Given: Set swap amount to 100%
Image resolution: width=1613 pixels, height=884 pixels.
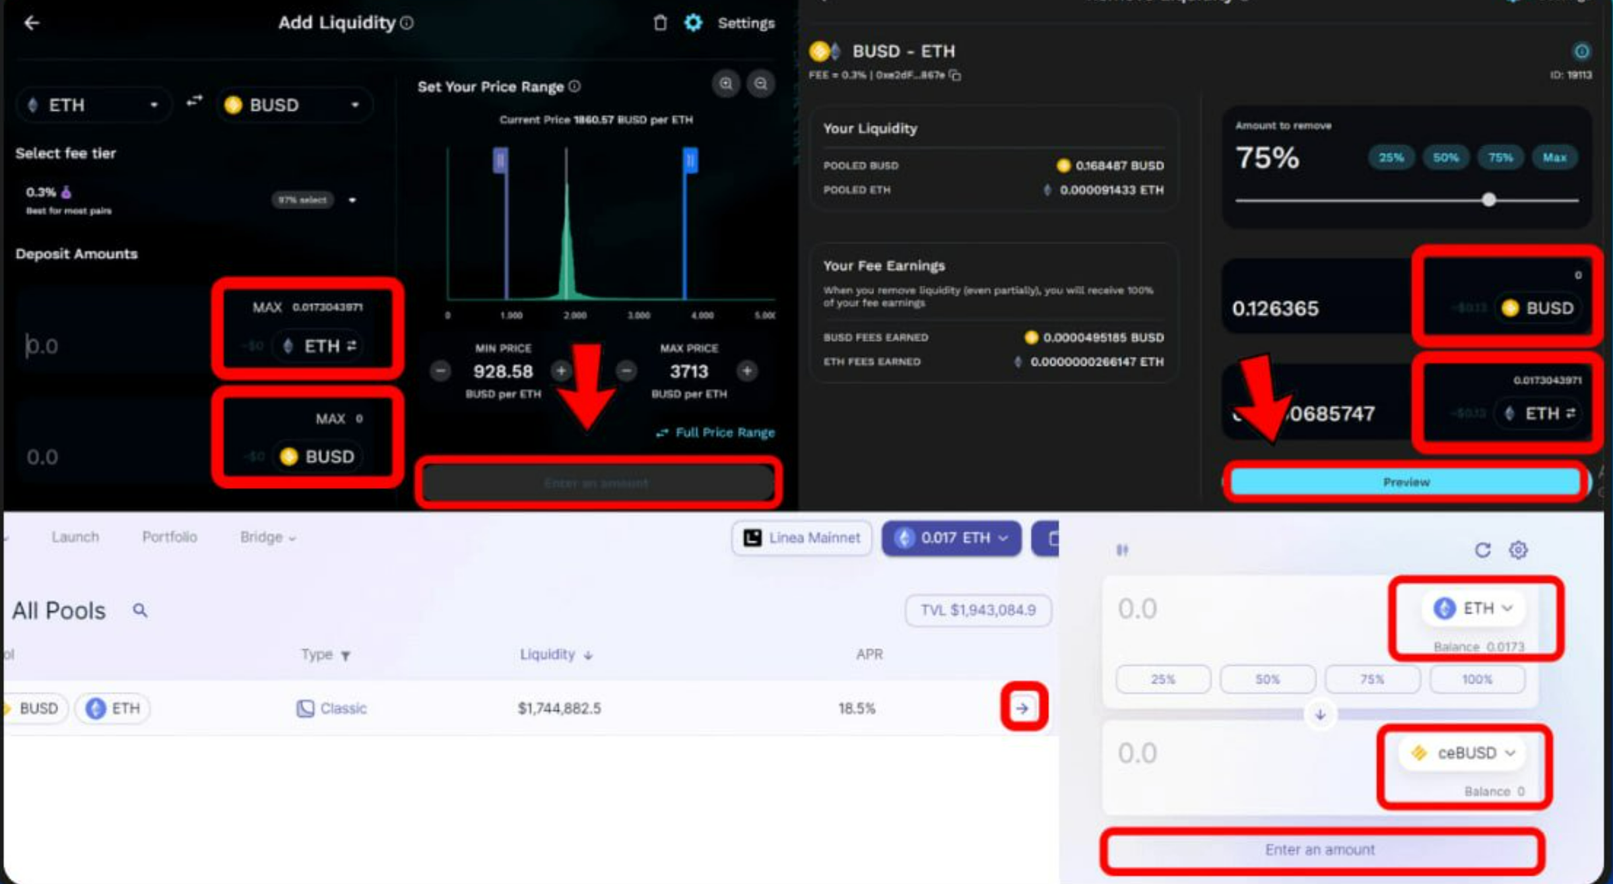Looking at the screenshot, I should 1477,679.
